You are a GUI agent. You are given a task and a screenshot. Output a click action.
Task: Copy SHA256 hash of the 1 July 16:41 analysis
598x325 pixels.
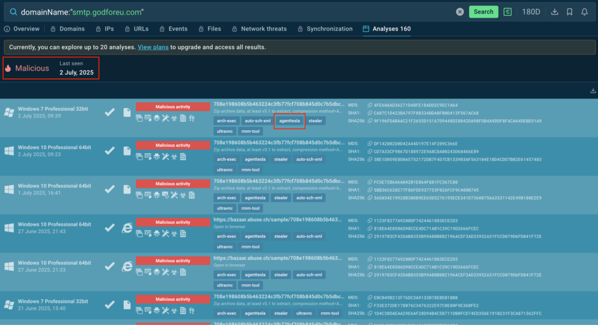coord(370,198)
